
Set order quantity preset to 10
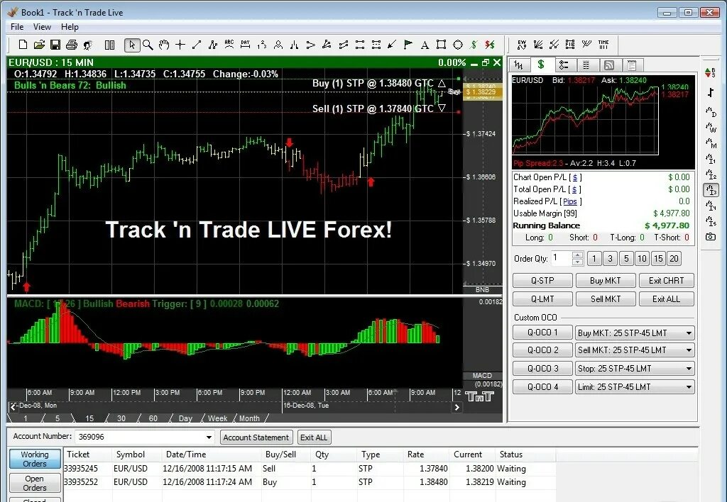click(642, 258)
